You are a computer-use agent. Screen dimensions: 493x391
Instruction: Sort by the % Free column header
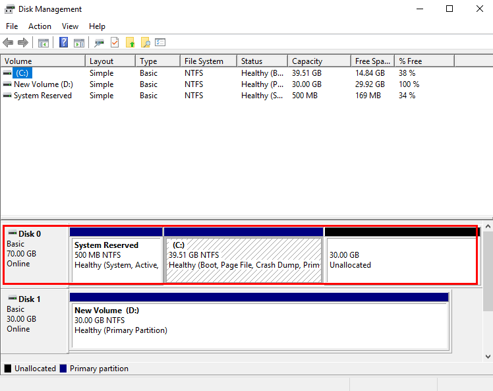pos(424,61)
